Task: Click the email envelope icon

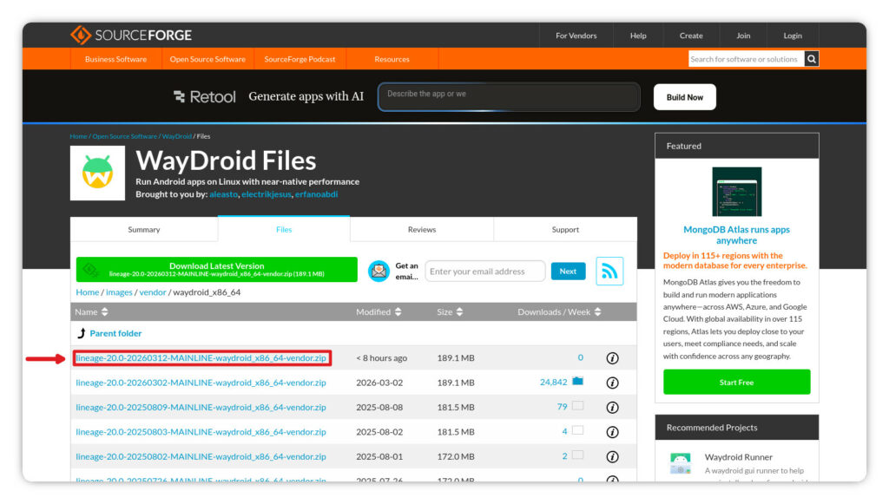Action: click(x=379, y=272)
